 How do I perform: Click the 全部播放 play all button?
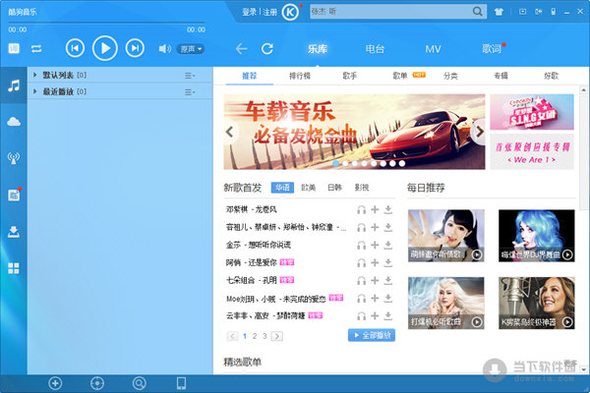pyautogui.click(x=372, y=335)
